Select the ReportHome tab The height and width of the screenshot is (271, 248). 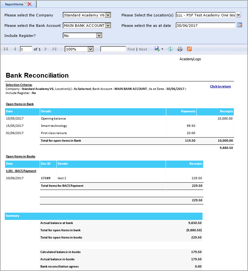point(14,4)
